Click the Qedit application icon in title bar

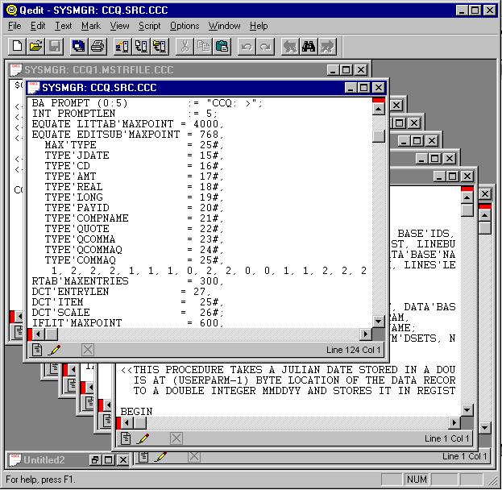tap(12, 10)
